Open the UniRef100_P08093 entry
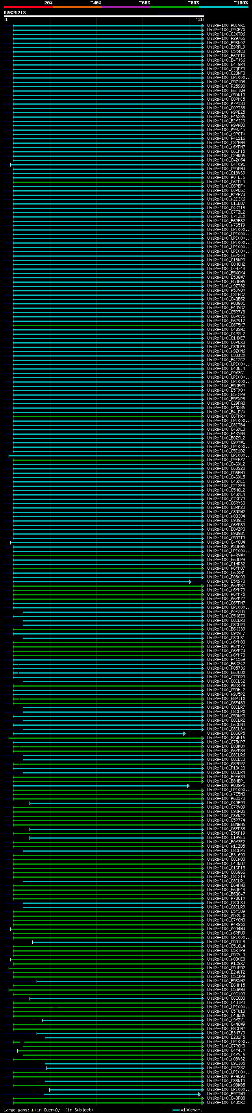 (226, 577)
